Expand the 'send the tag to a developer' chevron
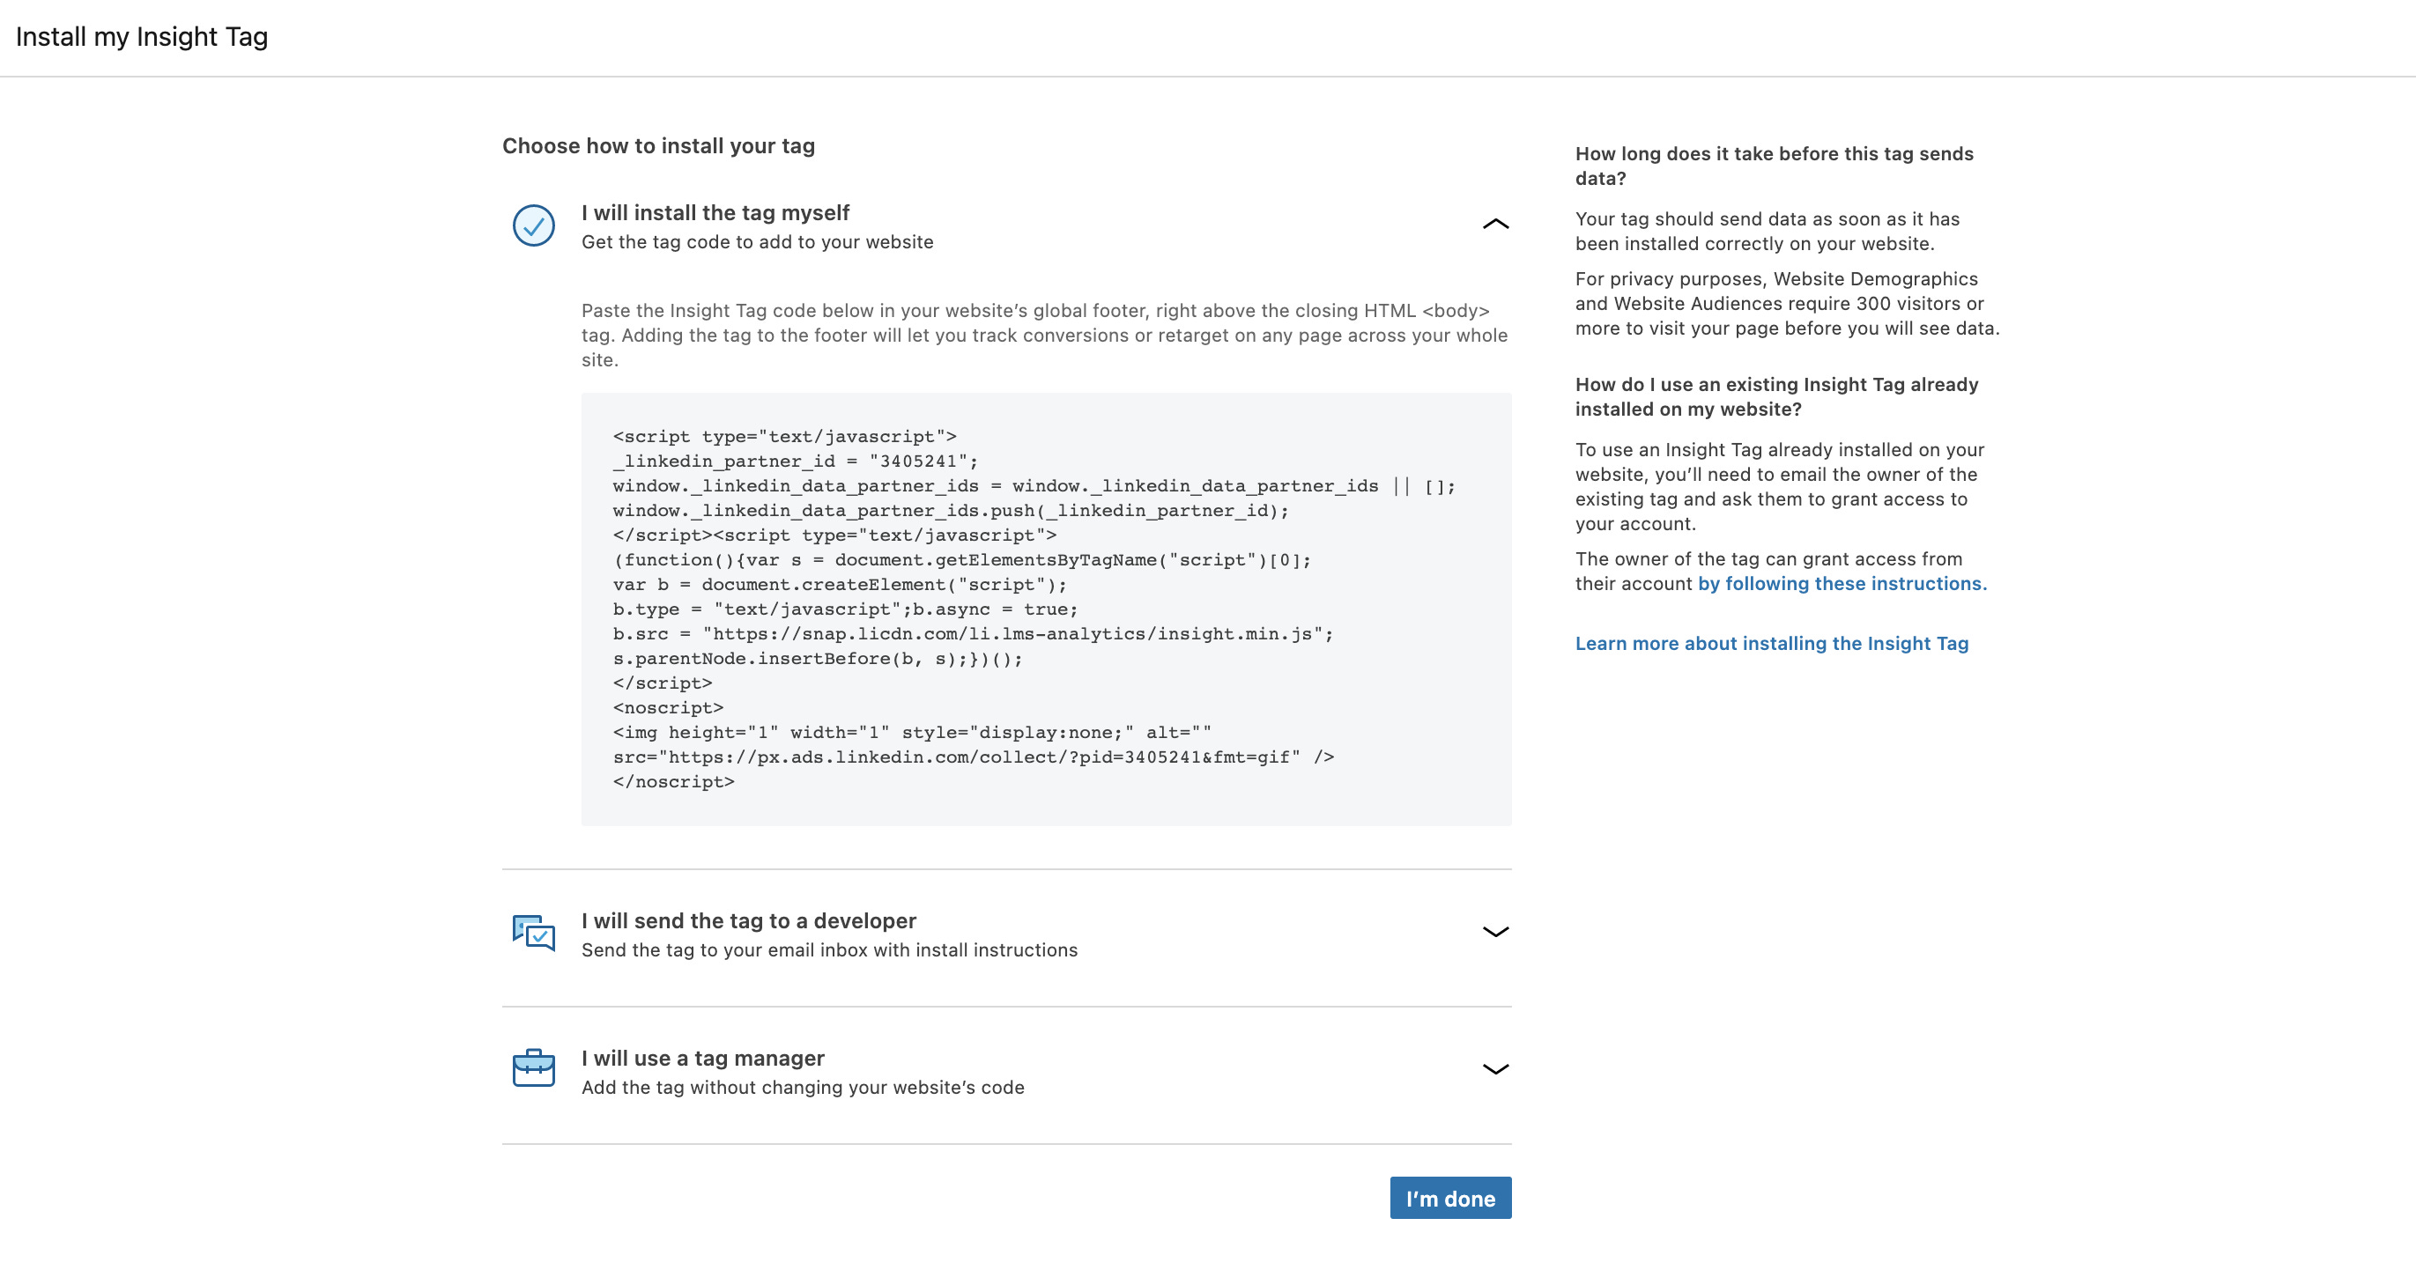Screen dimensions: 2416x1270 click(1495, 932)
